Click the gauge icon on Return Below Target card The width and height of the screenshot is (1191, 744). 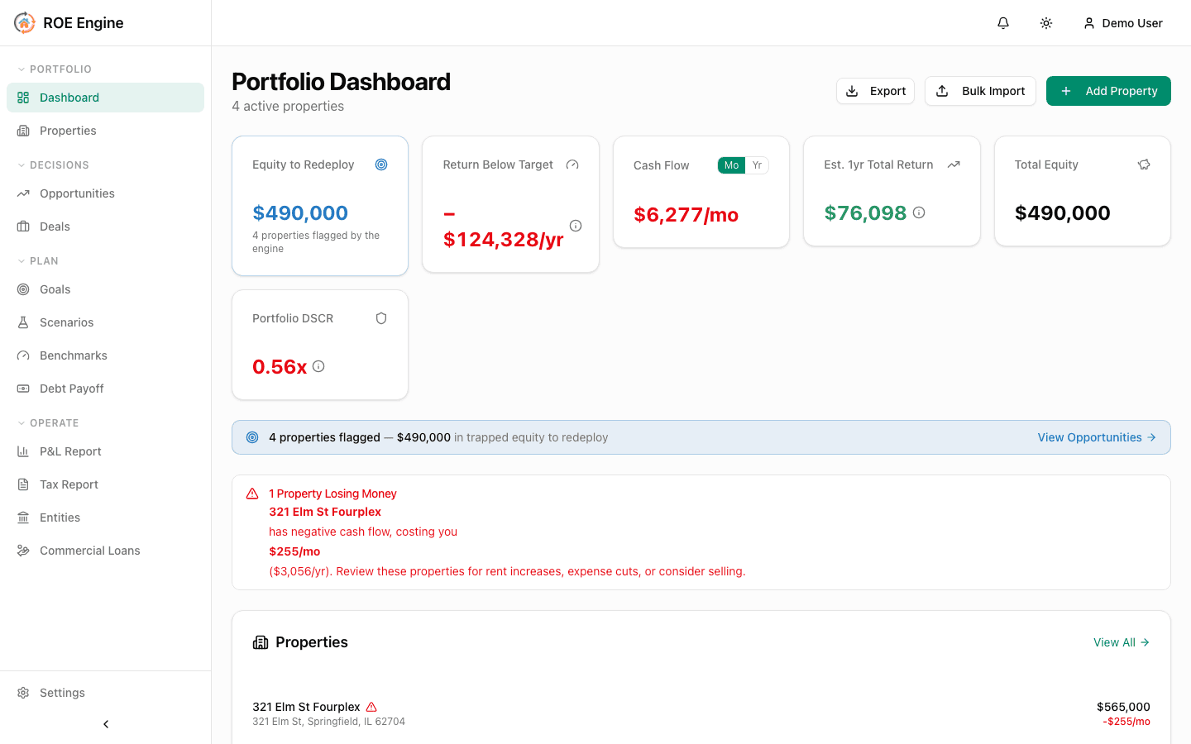[572, 165]
